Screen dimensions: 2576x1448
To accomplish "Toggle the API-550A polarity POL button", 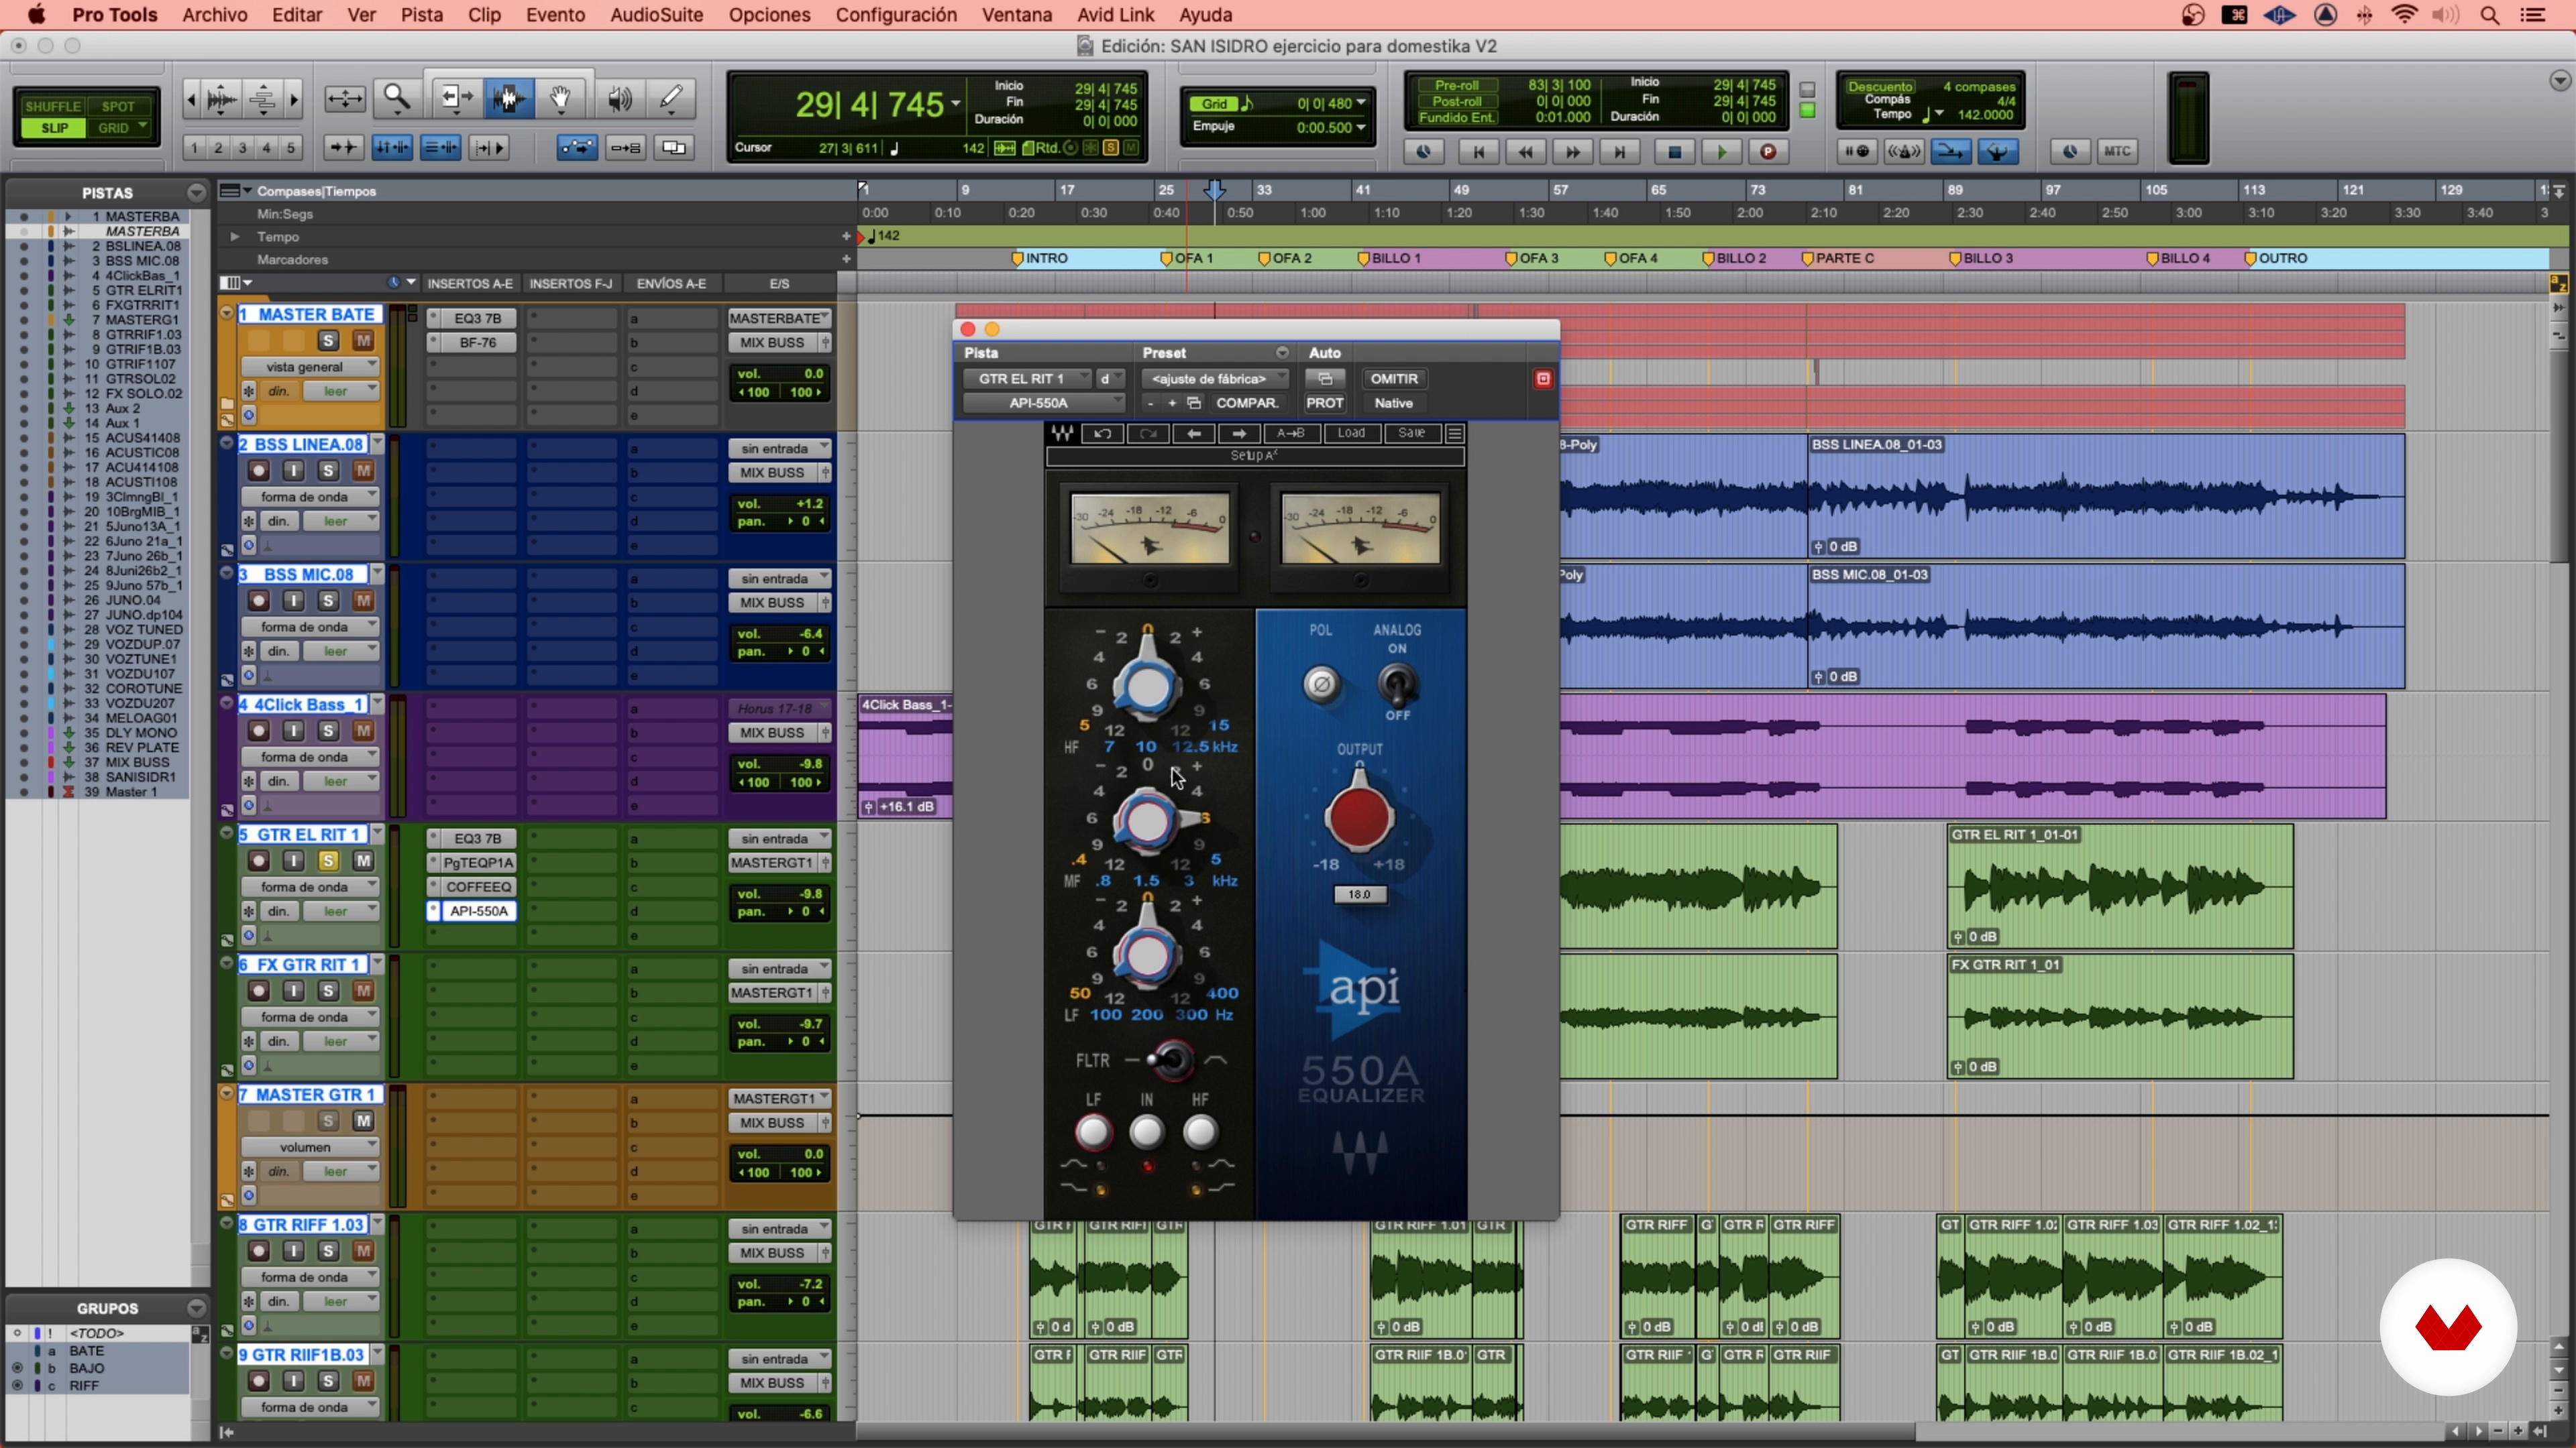I will tap(1321, 684).
